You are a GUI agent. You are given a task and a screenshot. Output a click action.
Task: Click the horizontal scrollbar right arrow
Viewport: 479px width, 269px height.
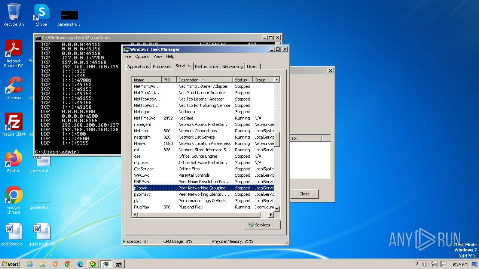point(271,215)
